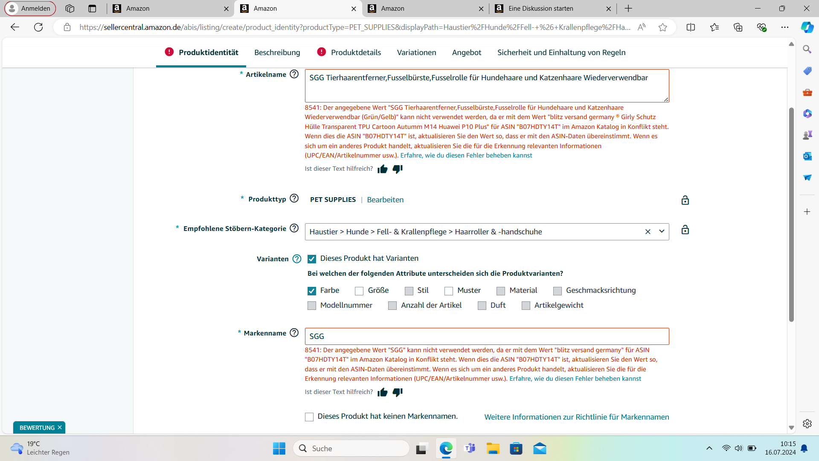Open Outlook icon in Edge sidebar
Screen dimensions: 819x461
(807, 156)
